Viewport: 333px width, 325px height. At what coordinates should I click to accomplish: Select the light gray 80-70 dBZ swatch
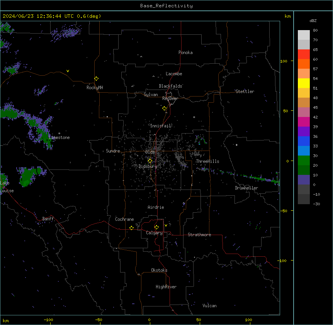point(304,35)
